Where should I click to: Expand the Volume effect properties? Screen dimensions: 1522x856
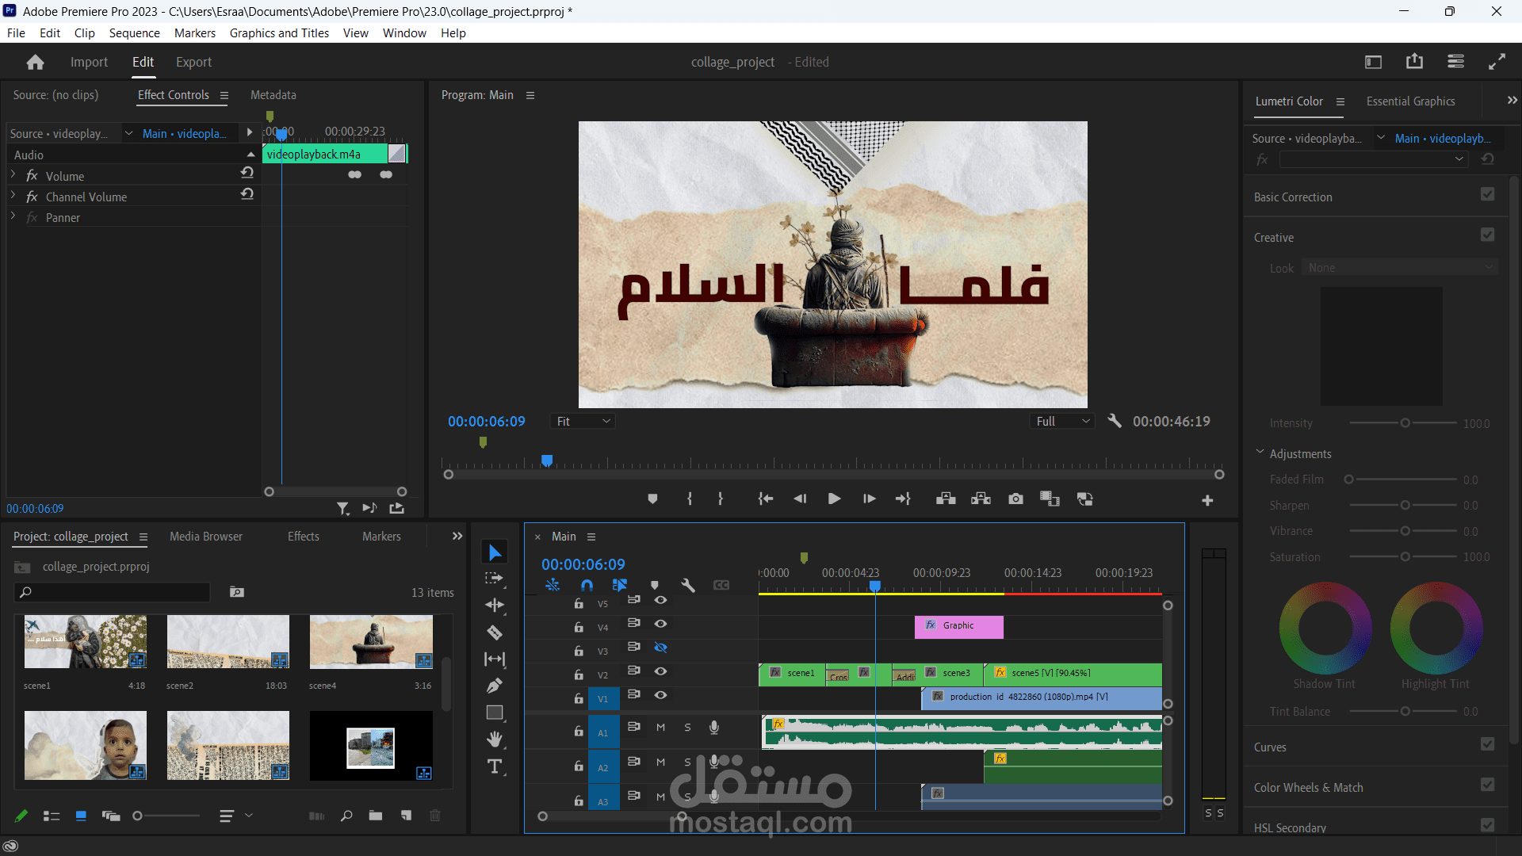pos(13,174)
